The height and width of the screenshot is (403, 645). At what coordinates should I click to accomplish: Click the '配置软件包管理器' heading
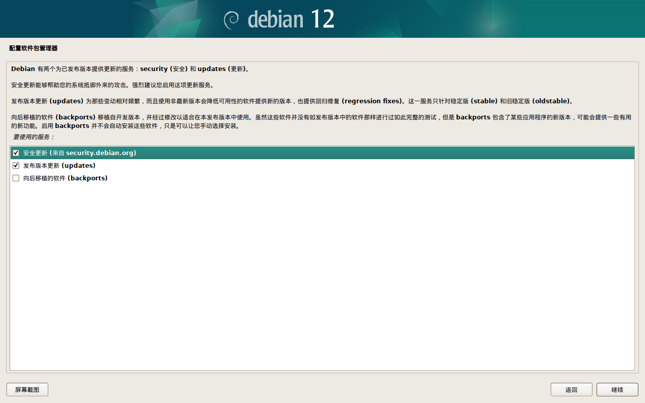coord(33,48)
